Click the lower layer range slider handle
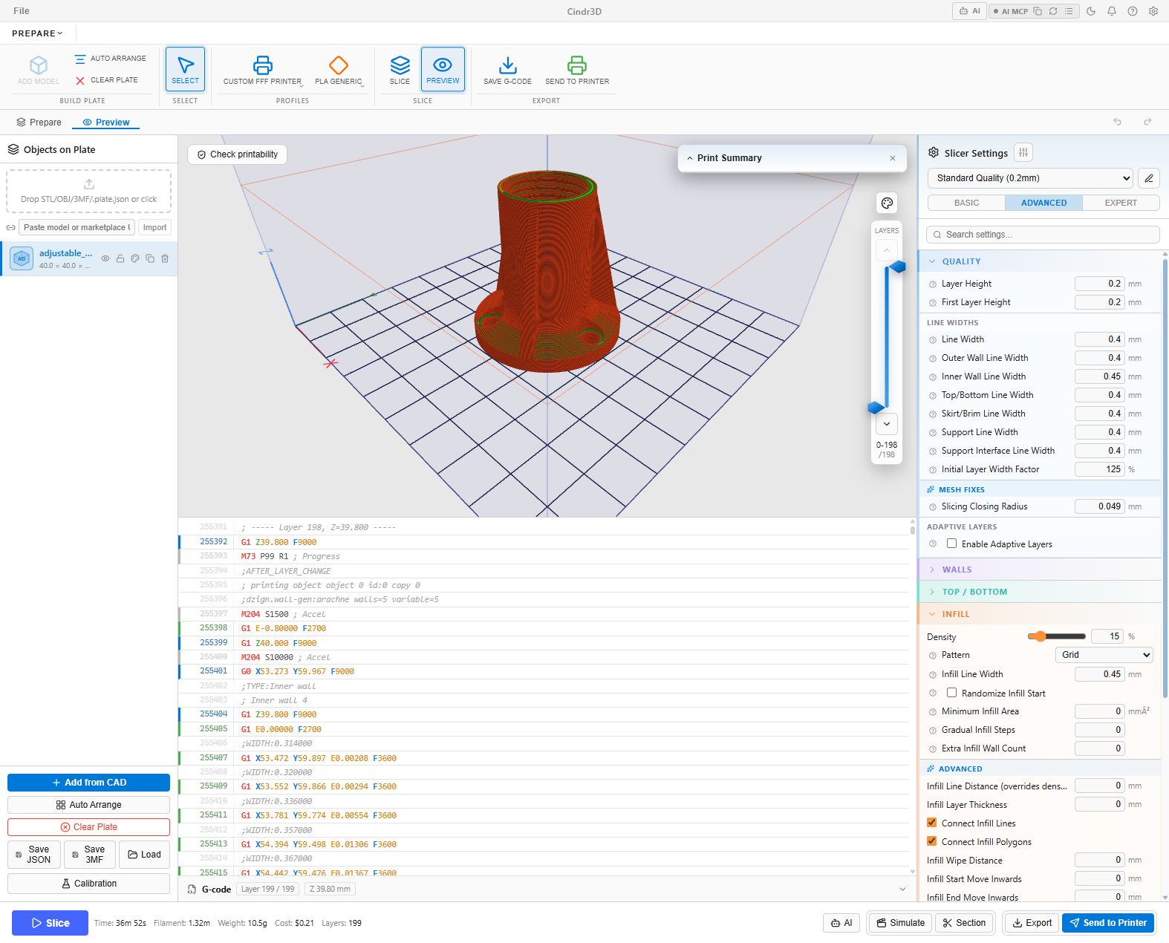The image size is (1169, 943). 876,408
